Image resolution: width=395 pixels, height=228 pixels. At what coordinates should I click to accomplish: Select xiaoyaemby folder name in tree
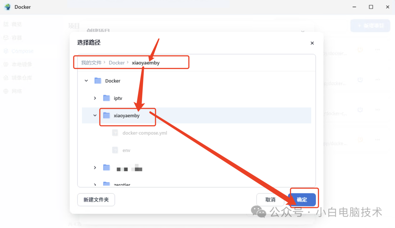click(x=127, y=115)
